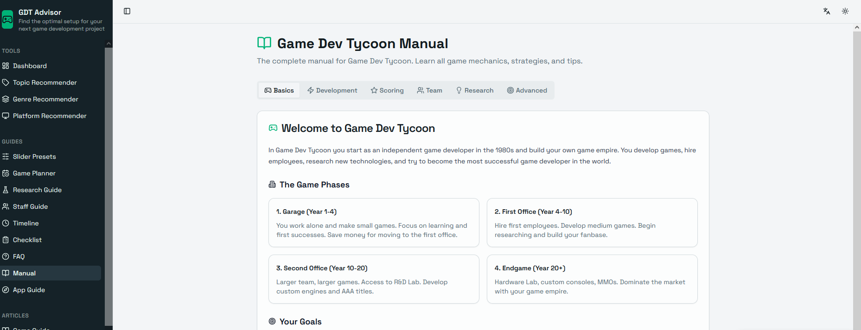Screen dimensions: 861x330
Task: Click the building icon beside Game Phases
Action: point(272,184)
